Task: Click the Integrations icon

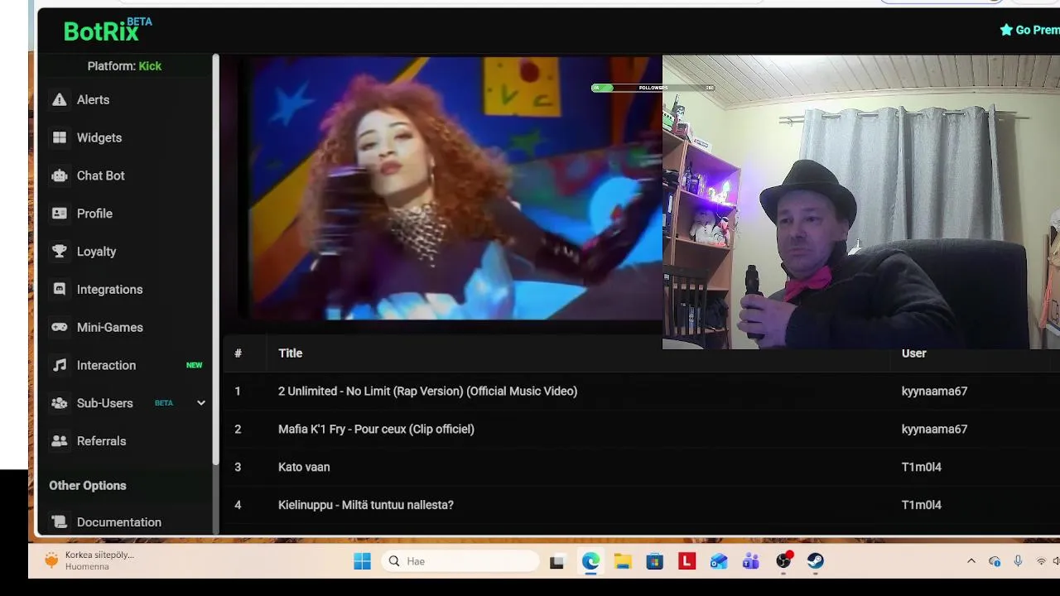Action: point(59,290)
